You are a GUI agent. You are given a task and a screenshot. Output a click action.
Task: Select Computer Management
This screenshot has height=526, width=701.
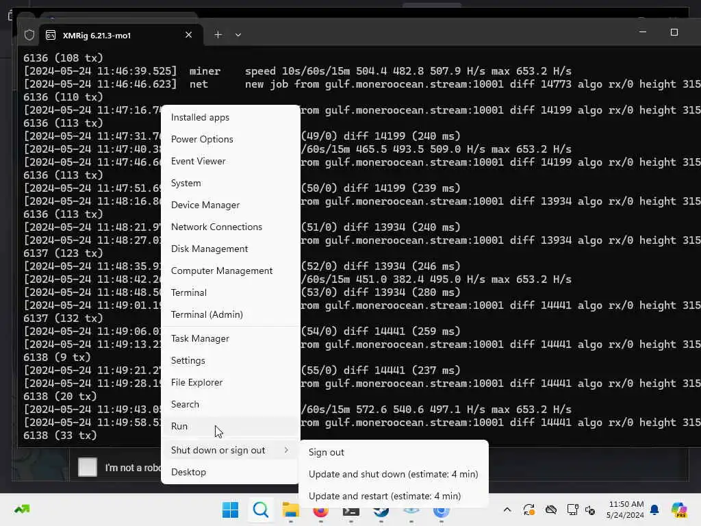[x=230, y=271]
